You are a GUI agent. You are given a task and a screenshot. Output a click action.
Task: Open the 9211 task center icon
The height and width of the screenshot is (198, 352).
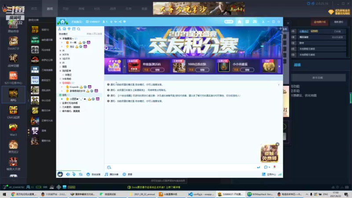coord(13,76)
